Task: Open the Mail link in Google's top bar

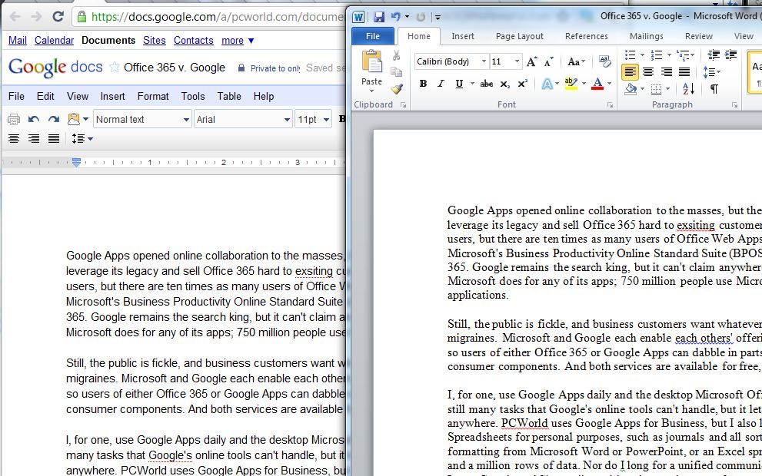Action: (x=18, y=40)
